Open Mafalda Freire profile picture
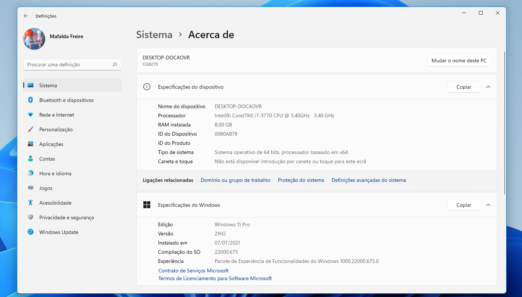 [x=34, y=39]
